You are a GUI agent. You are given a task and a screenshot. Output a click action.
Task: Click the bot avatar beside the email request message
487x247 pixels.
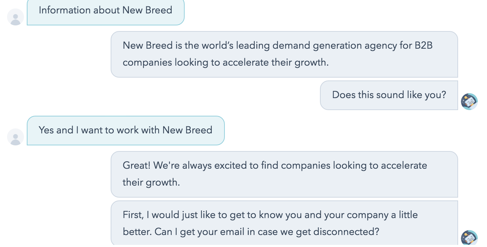(469, 237)
